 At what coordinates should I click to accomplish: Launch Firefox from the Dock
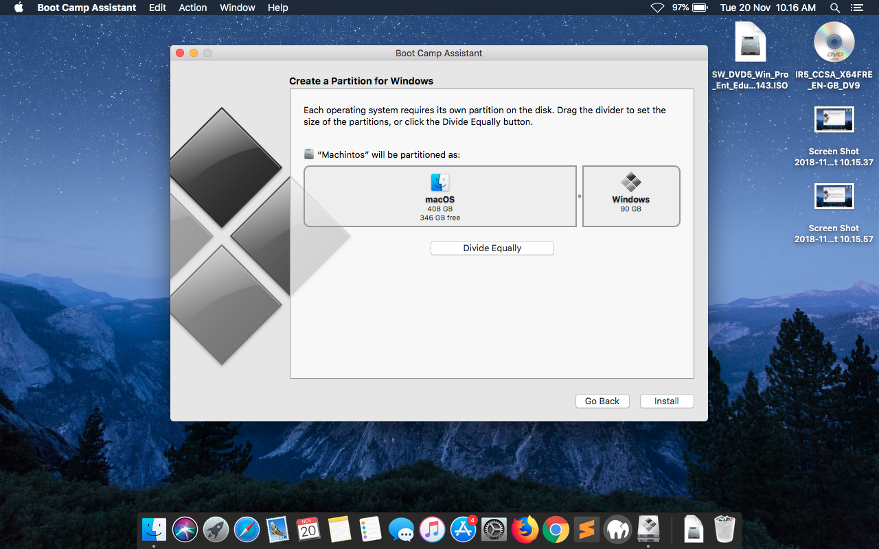tap(525, 529)
